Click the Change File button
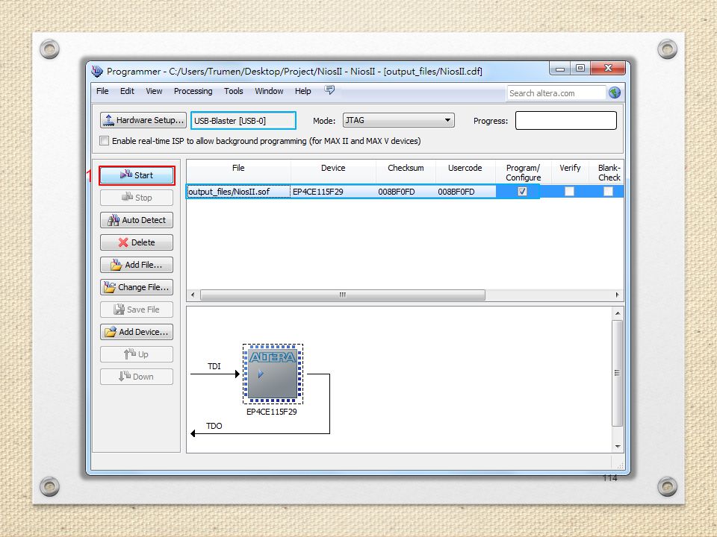This screenshot has height=537, width=717. (137, 287)
